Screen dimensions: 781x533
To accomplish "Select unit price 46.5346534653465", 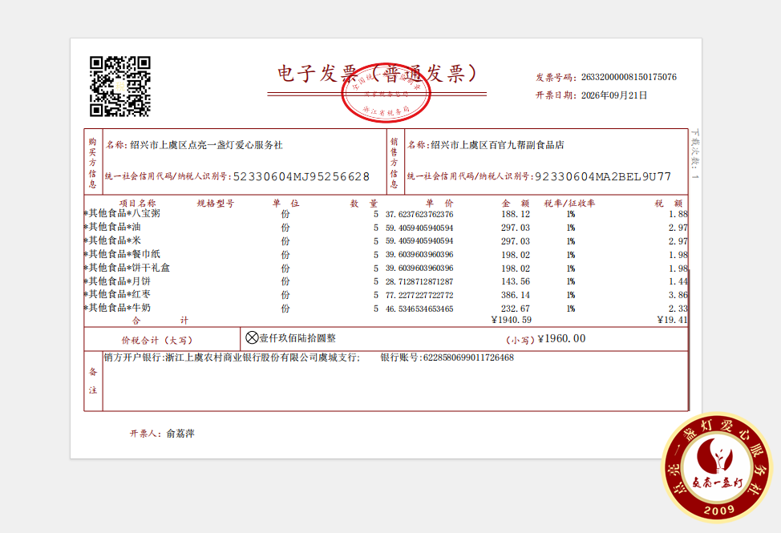I will click(x=419, y=309).
